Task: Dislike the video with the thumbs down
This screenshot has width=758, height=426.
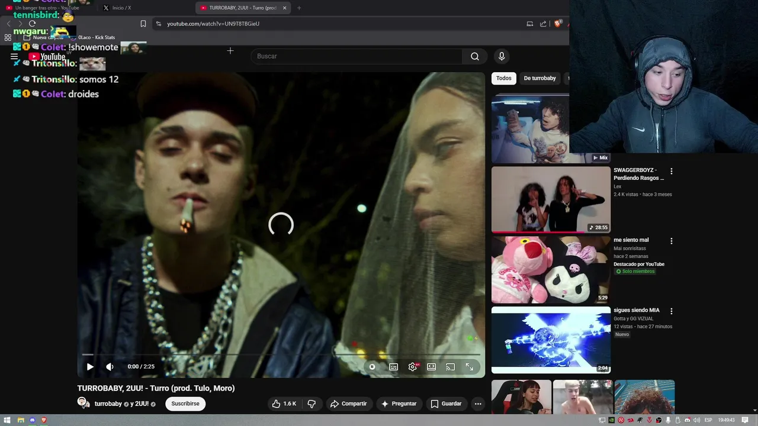Action: [311, 404]
